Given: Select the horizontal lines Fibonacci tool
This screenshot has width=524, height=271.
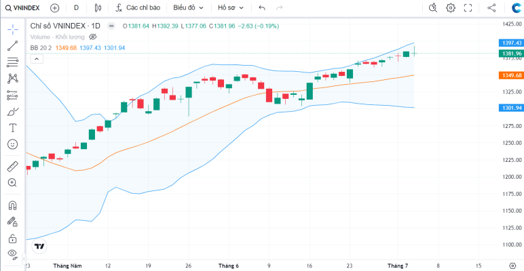Looking at the screenshot, I should tap(13, 62).
